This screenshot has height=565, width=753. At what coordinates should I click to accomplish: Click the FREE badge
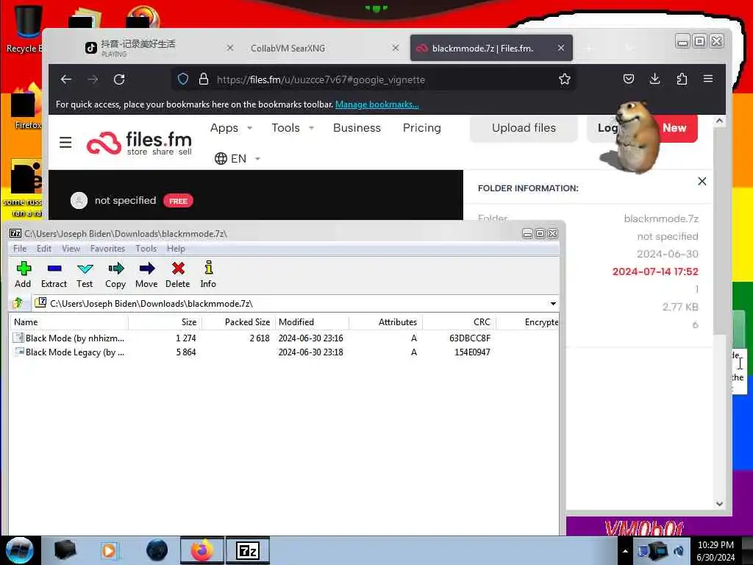pyautogui.click(x=178, y=201)
